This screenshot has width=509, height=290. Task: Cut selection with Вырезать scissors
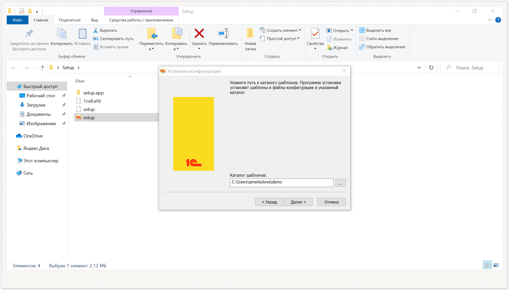pyautogui.click(x=105, y=30)
